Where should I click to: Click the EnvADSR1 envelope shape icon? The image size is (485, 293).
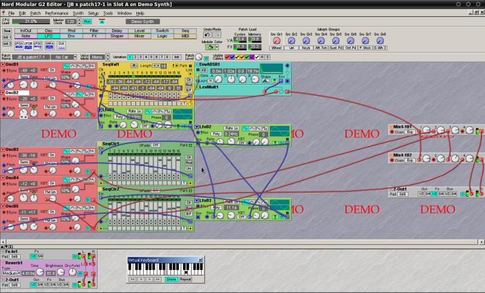point(266,81)
